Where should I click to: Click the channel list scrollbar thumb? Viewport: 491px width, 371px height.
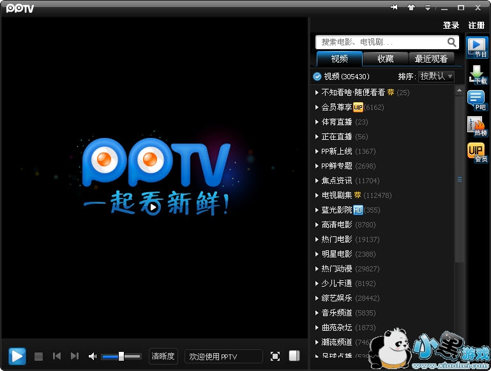459,179
